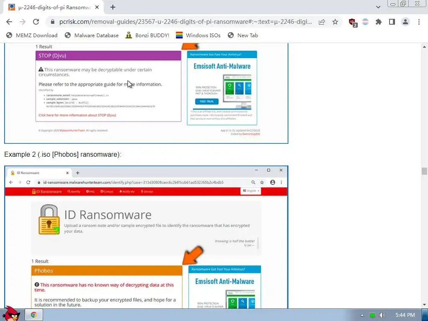Open Chrome from the taskbar
Viewport: 428px width, 321px height.
coord(34,315)
